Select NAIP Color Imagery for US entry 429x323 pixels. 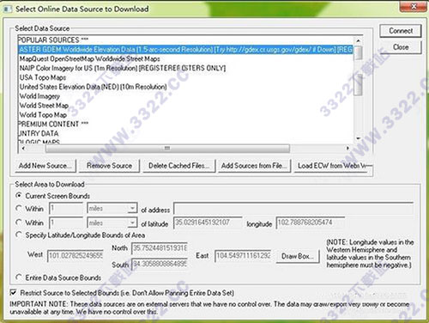pos(123,68)
